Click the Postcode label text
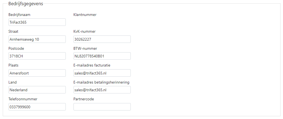 tap(16, 48)
